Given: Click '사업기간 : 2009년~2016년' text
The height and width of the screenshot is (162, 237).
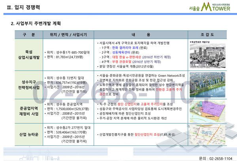Looking at the screenshot, I should [65, 87].
